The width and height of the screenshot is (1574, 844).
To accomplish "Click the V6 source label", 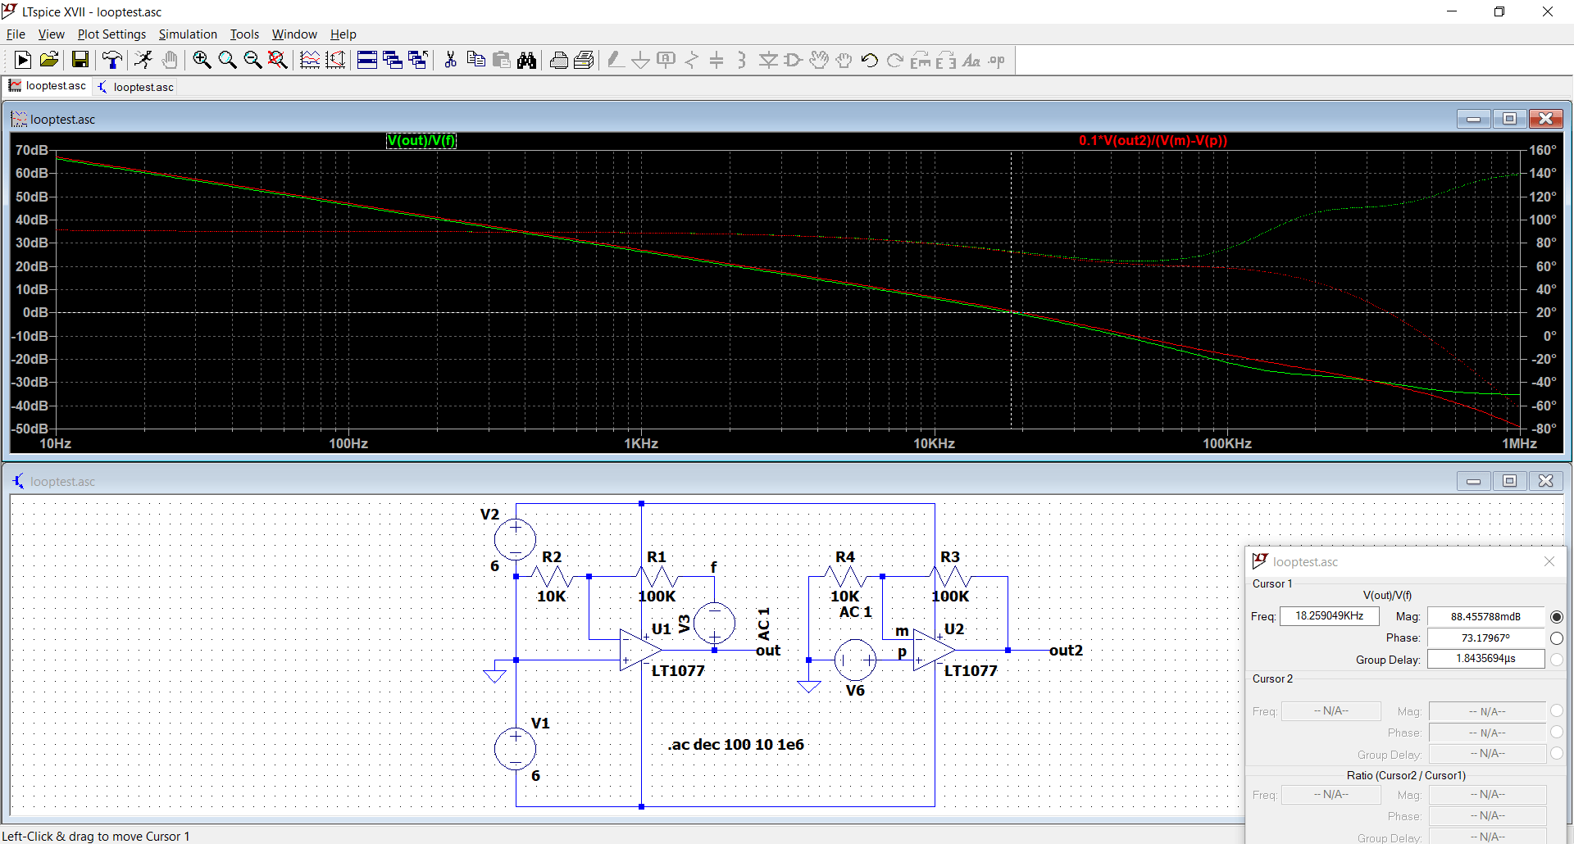I will pos(855,691).
